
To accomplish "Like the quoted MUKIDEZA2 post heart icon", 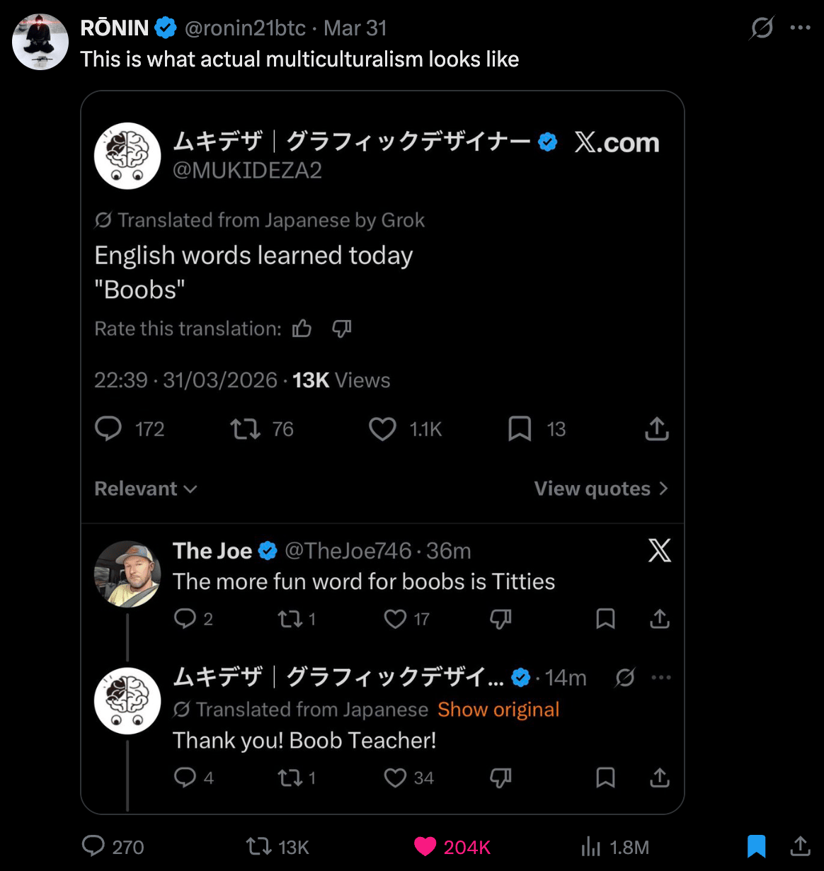I will click(x=383, y=429).
